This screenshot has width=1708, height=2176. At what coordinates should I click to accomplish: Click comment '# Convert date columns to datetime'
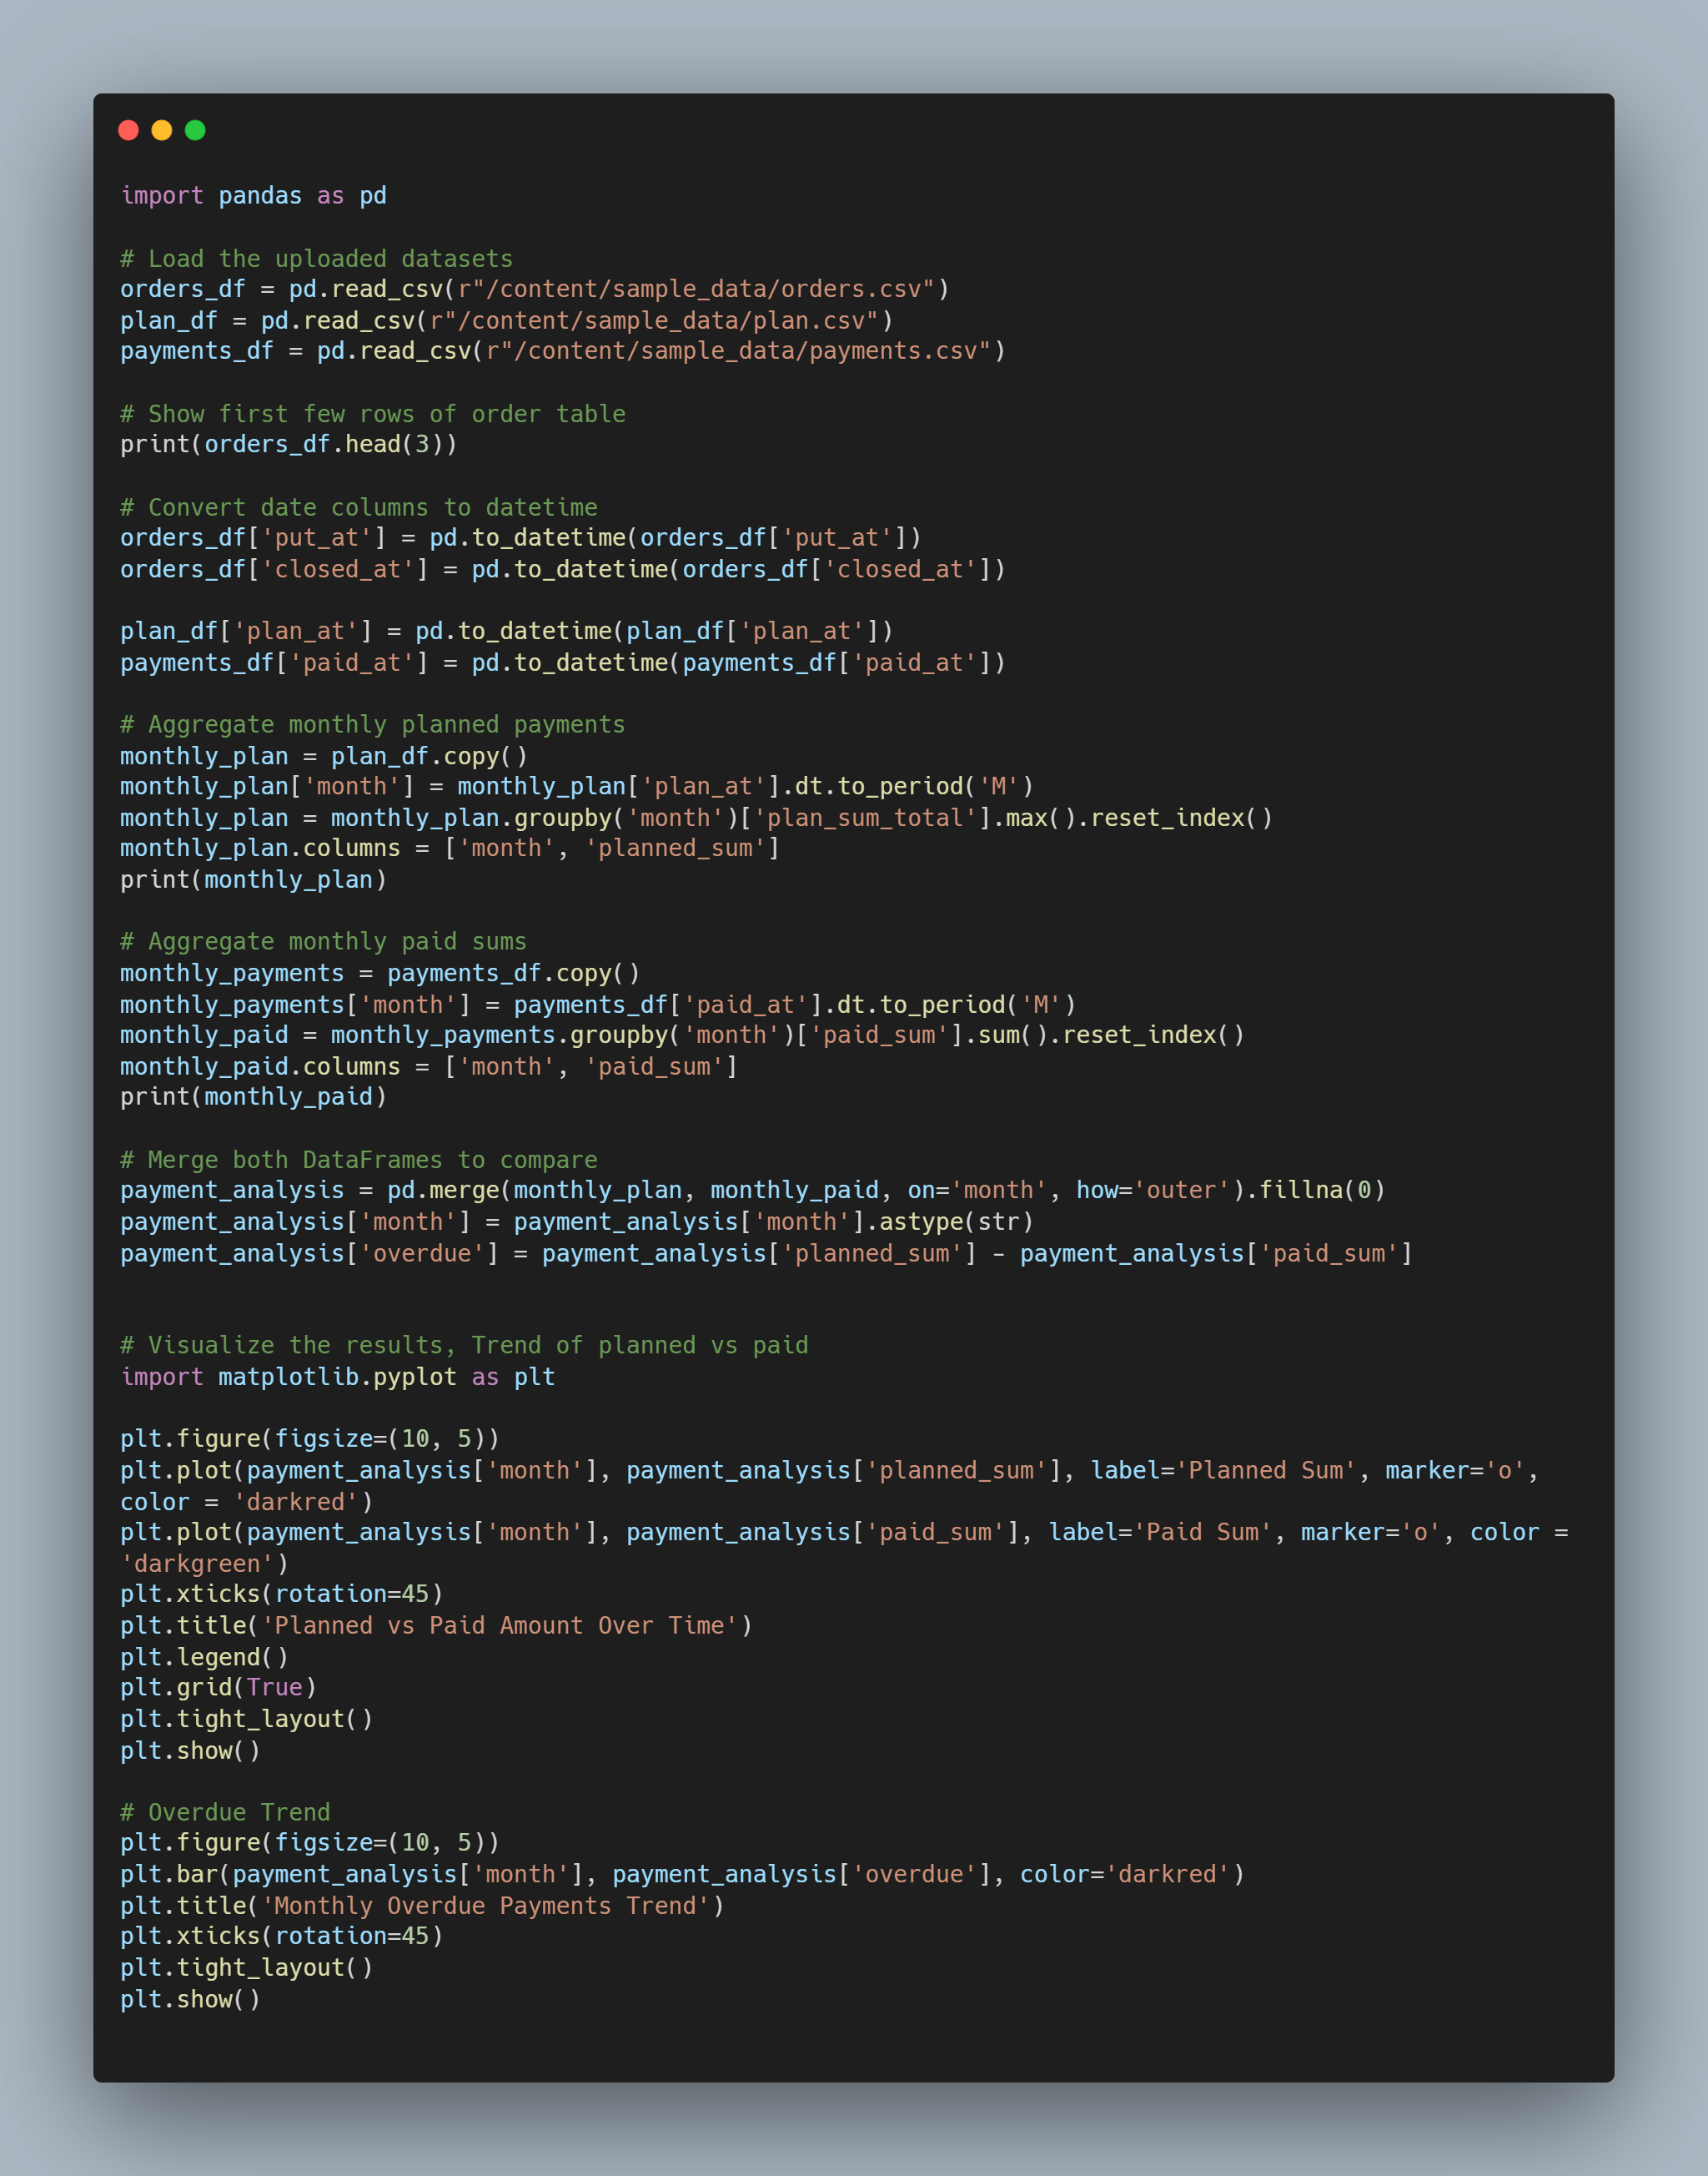[x=359, y=507]
